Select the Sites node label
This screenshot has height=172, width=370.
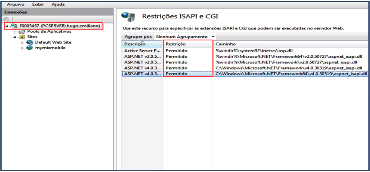click(32, 37)
